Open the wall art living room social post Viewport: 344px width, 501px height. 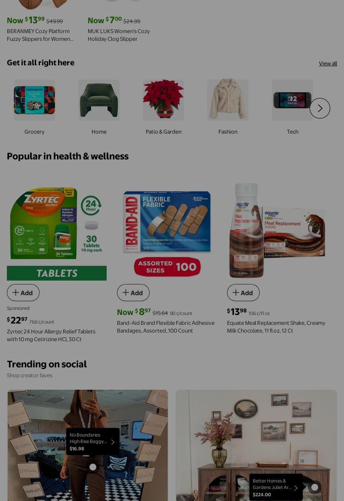pos(256,445)
